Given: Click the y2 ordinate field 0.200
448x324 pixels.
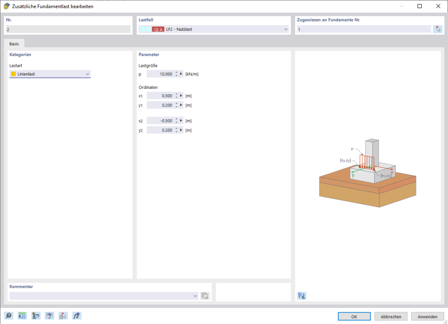Looking at the screenshot, I should 160,130.
